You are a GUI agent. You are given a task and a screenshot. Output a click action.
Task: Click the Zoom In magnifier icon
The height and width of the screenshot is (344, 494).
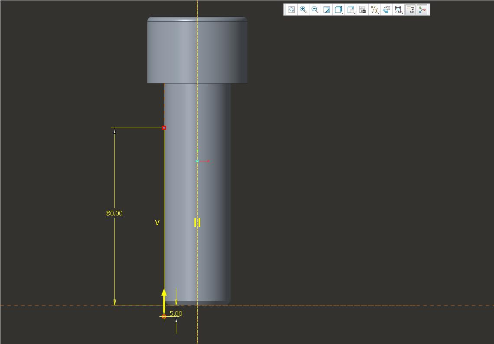(x=303, y=10)
